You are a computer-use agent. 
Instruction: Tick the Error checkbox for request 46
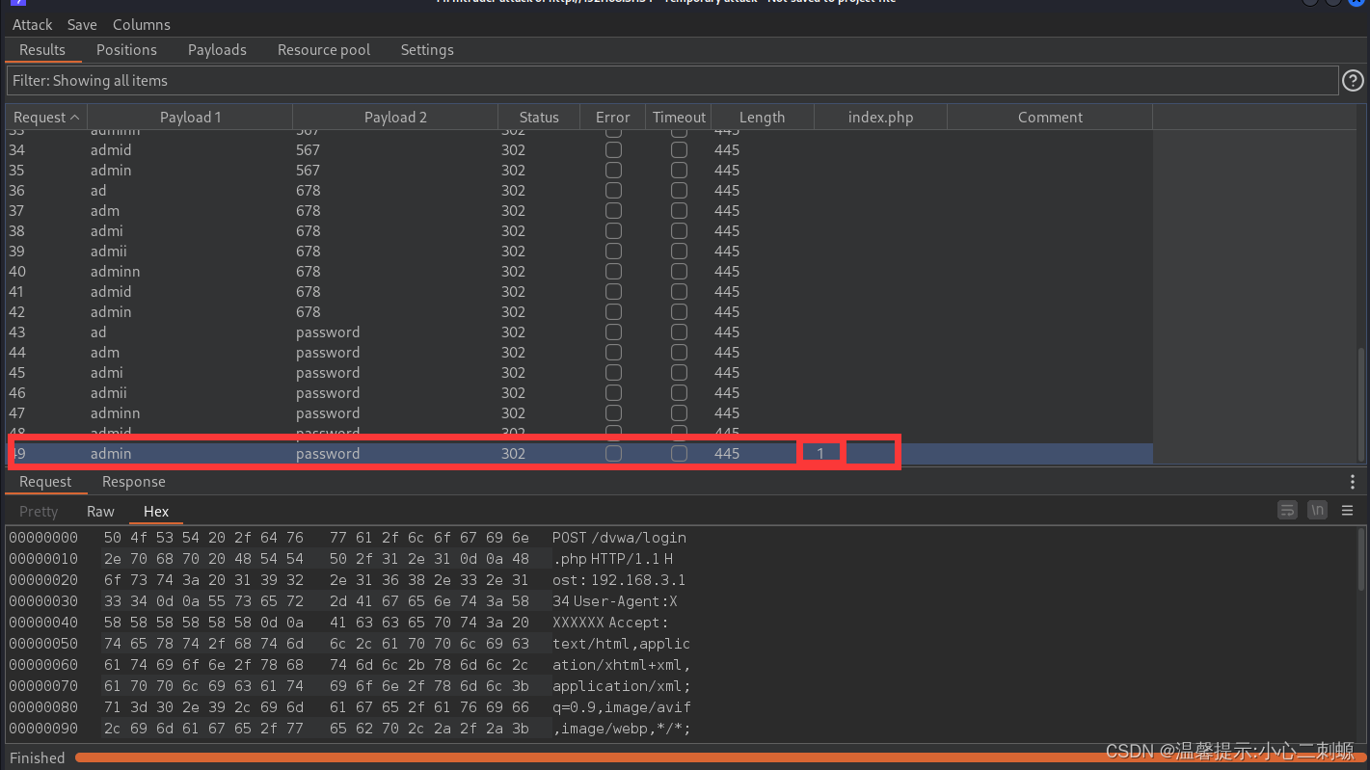click(x=613, y=393)
